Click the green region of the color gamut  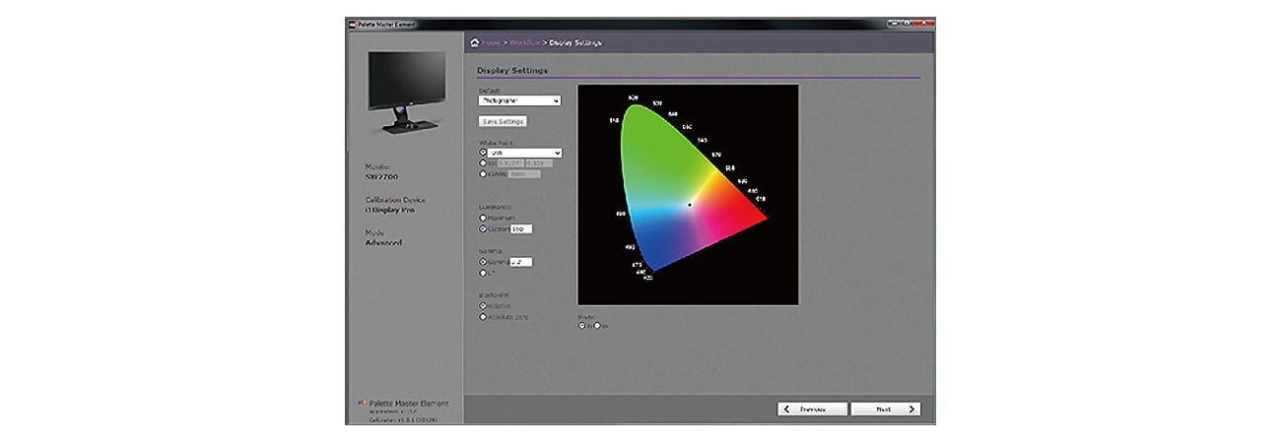point(655,148)
